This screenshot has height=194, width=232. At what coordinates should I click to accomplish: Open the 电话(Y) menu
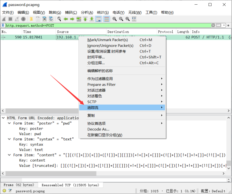(119, 13)
